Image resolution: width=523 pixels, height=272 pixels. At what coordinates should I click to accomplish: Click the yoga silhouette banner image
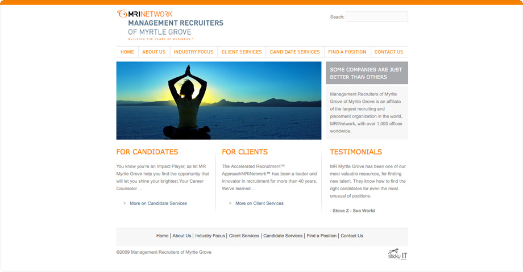[219, 101]
